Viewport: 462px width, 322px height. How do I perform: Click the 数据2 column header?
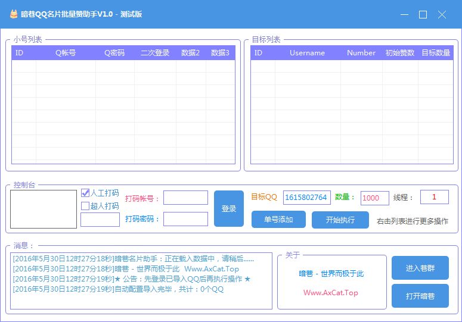coord(190,53)
